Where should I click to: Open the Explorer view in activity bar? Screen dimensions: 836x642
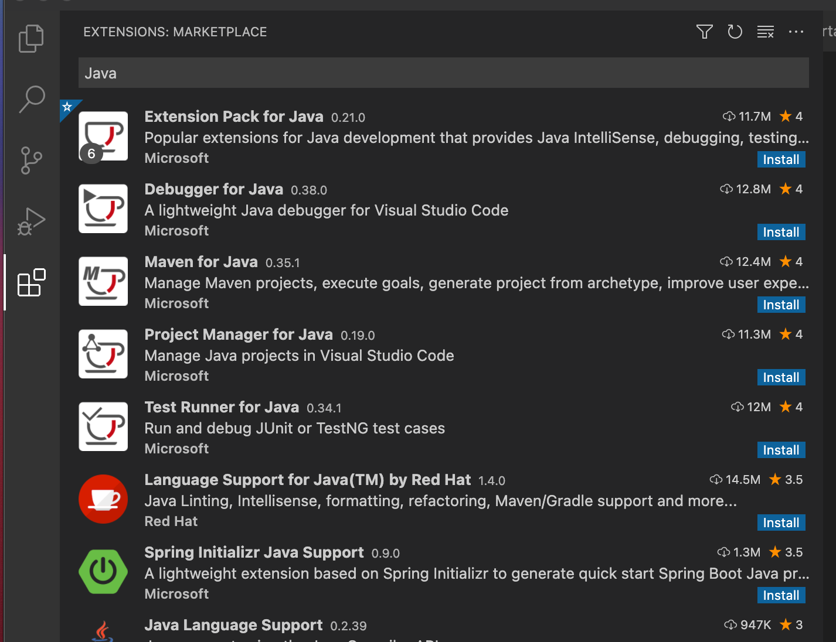pos(31,39)
